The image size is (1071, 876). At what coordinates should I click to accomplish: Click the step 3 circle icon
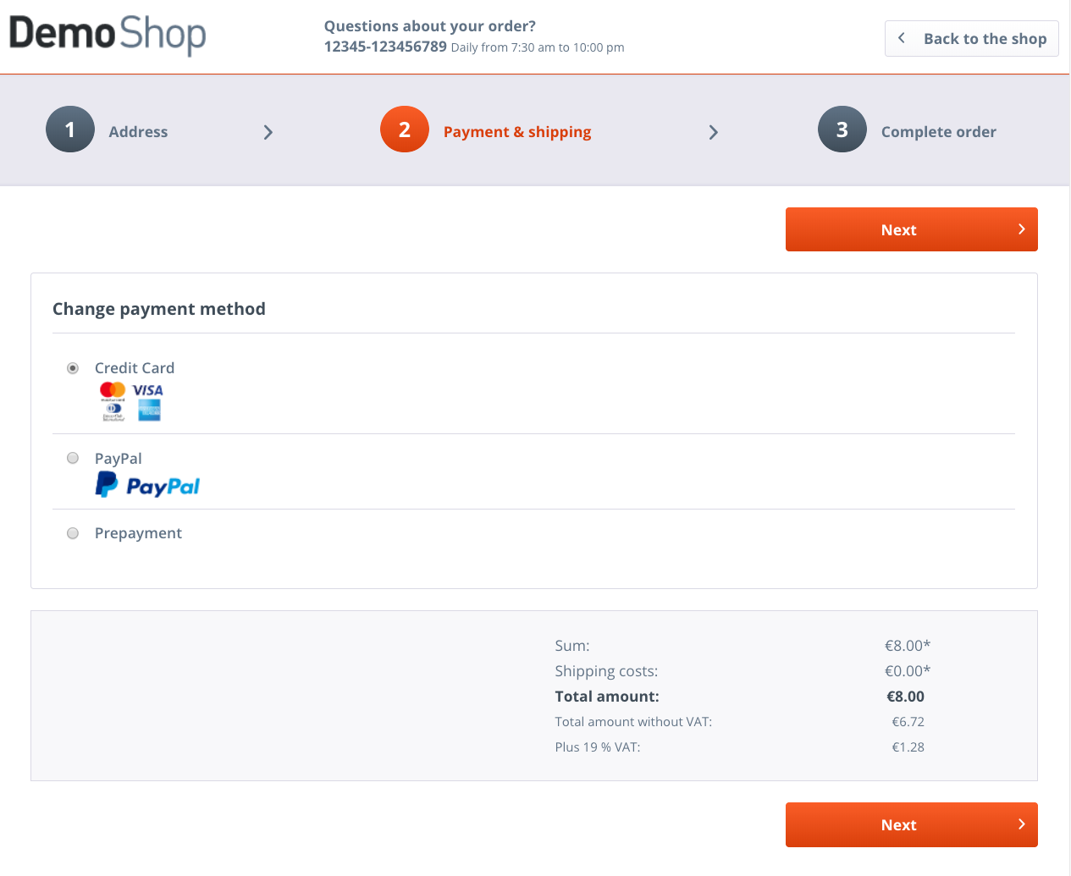coord(842,129)
